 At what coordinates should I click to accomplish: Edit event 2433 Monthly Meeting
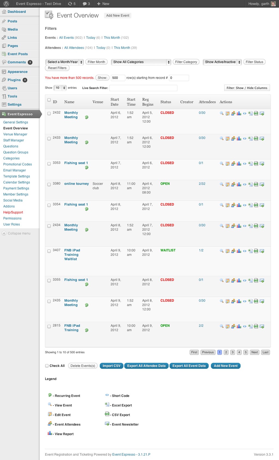[228, 139]
